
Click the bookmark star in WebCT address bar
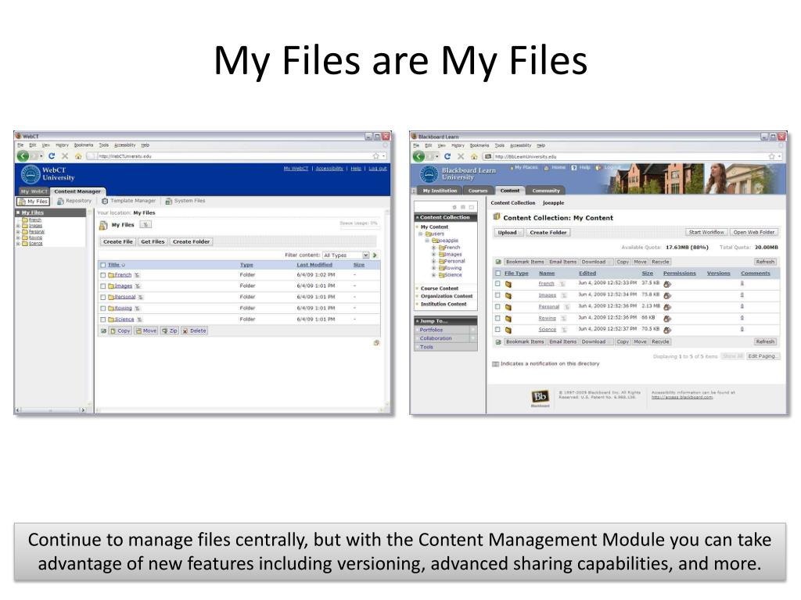tap(376, 156)
